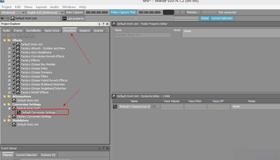Click Attenuations folder icon
Image resolution: width=280 pixels, height=160 pixels.
tap(9, 96)
